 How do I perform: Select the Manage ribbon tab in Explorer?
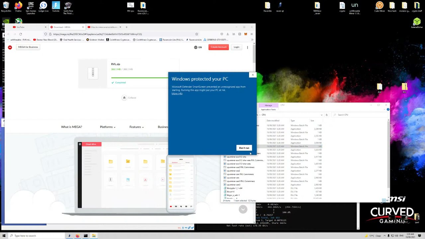(x=268, y=105)
